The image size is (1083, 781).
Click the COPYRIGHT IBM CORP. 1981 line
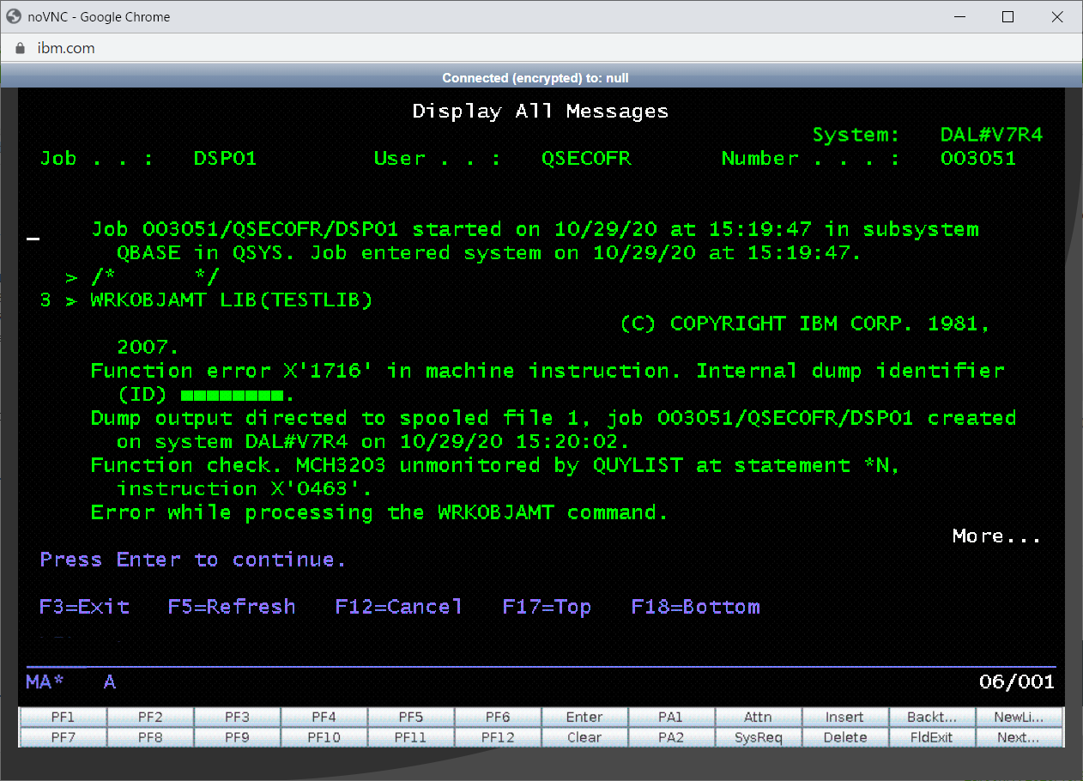pyautogui.click(x=805, y=324)
